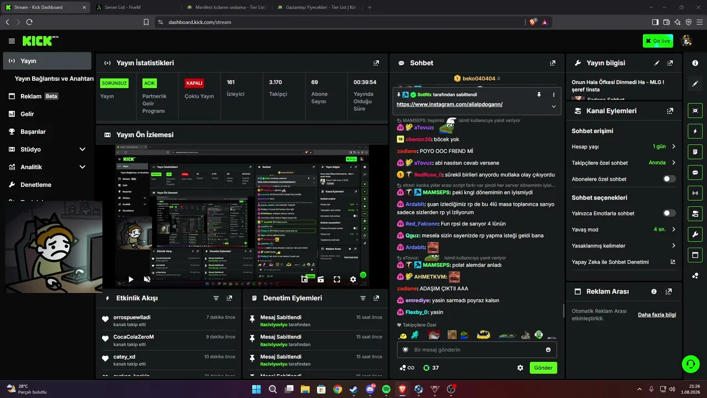Pop out the Yayın İstatistikleri panel
The height and width of the screenshot is (398, 707).
click(x=376, y=63)
